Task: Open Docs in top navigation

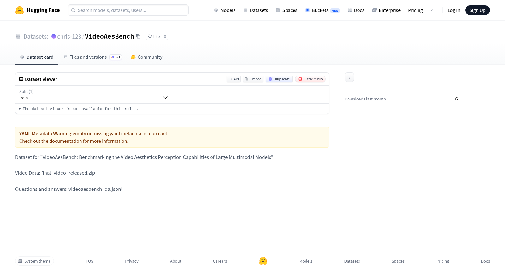Action: [356, 10]
